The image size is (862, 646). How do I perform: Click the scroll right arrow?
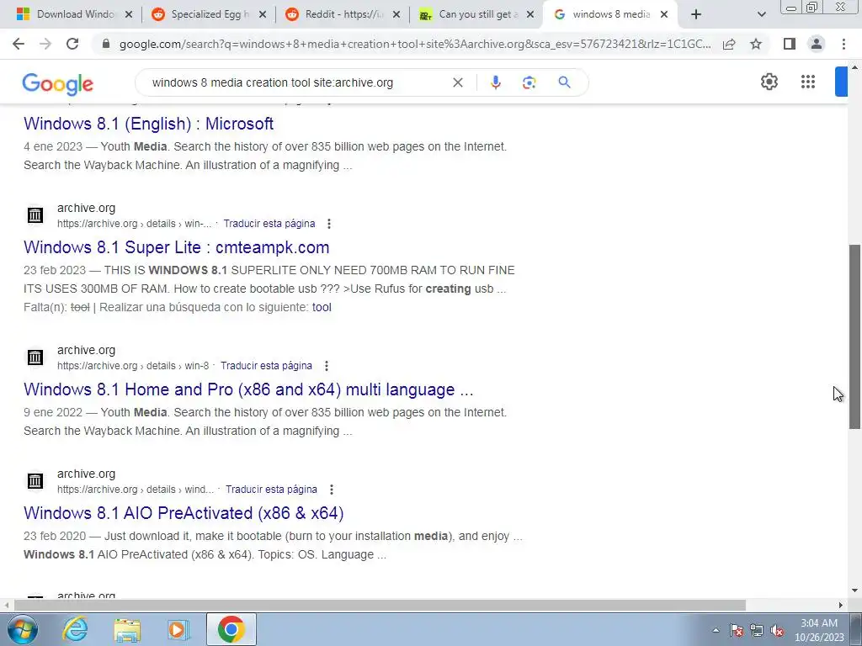tap(840, 606)
